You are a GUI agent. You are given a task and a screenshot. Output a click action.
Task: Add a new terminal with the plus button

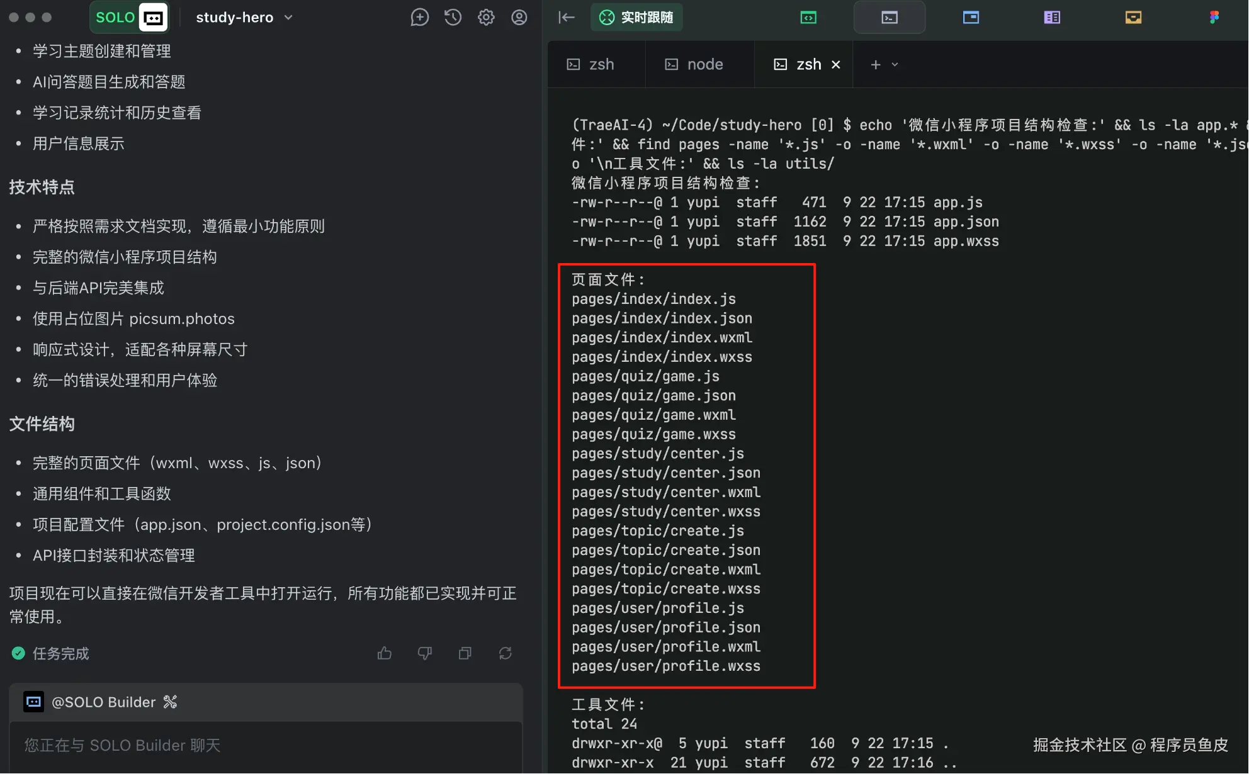[x=875, y=65]
